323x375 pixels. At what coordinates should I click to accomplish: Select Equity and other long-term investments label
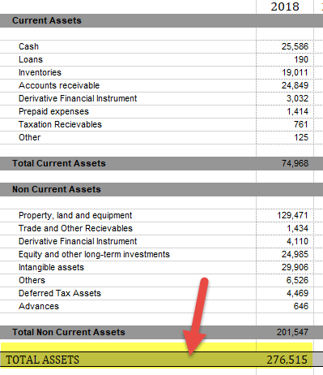point(94,254)
